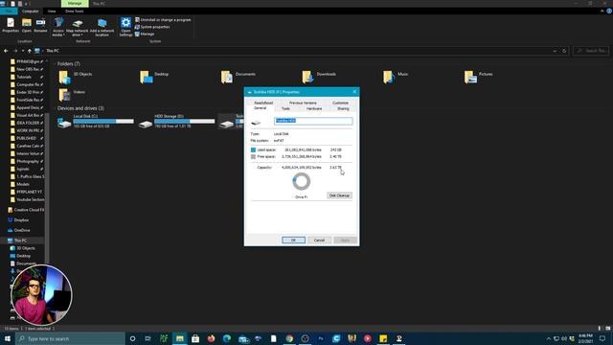Select the 3D Objects folder
The height and width of the screenshot is (345, 613).
(76, 77)
